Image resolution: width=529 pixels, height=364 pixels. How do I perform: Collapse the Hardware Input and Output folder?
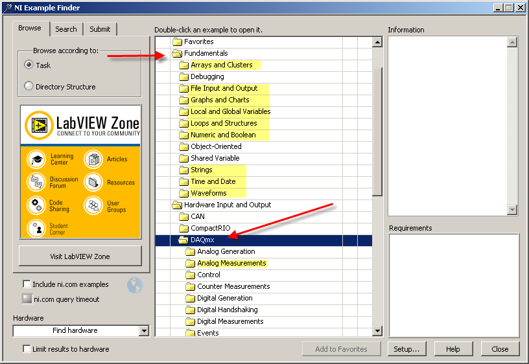coord(177,205)
